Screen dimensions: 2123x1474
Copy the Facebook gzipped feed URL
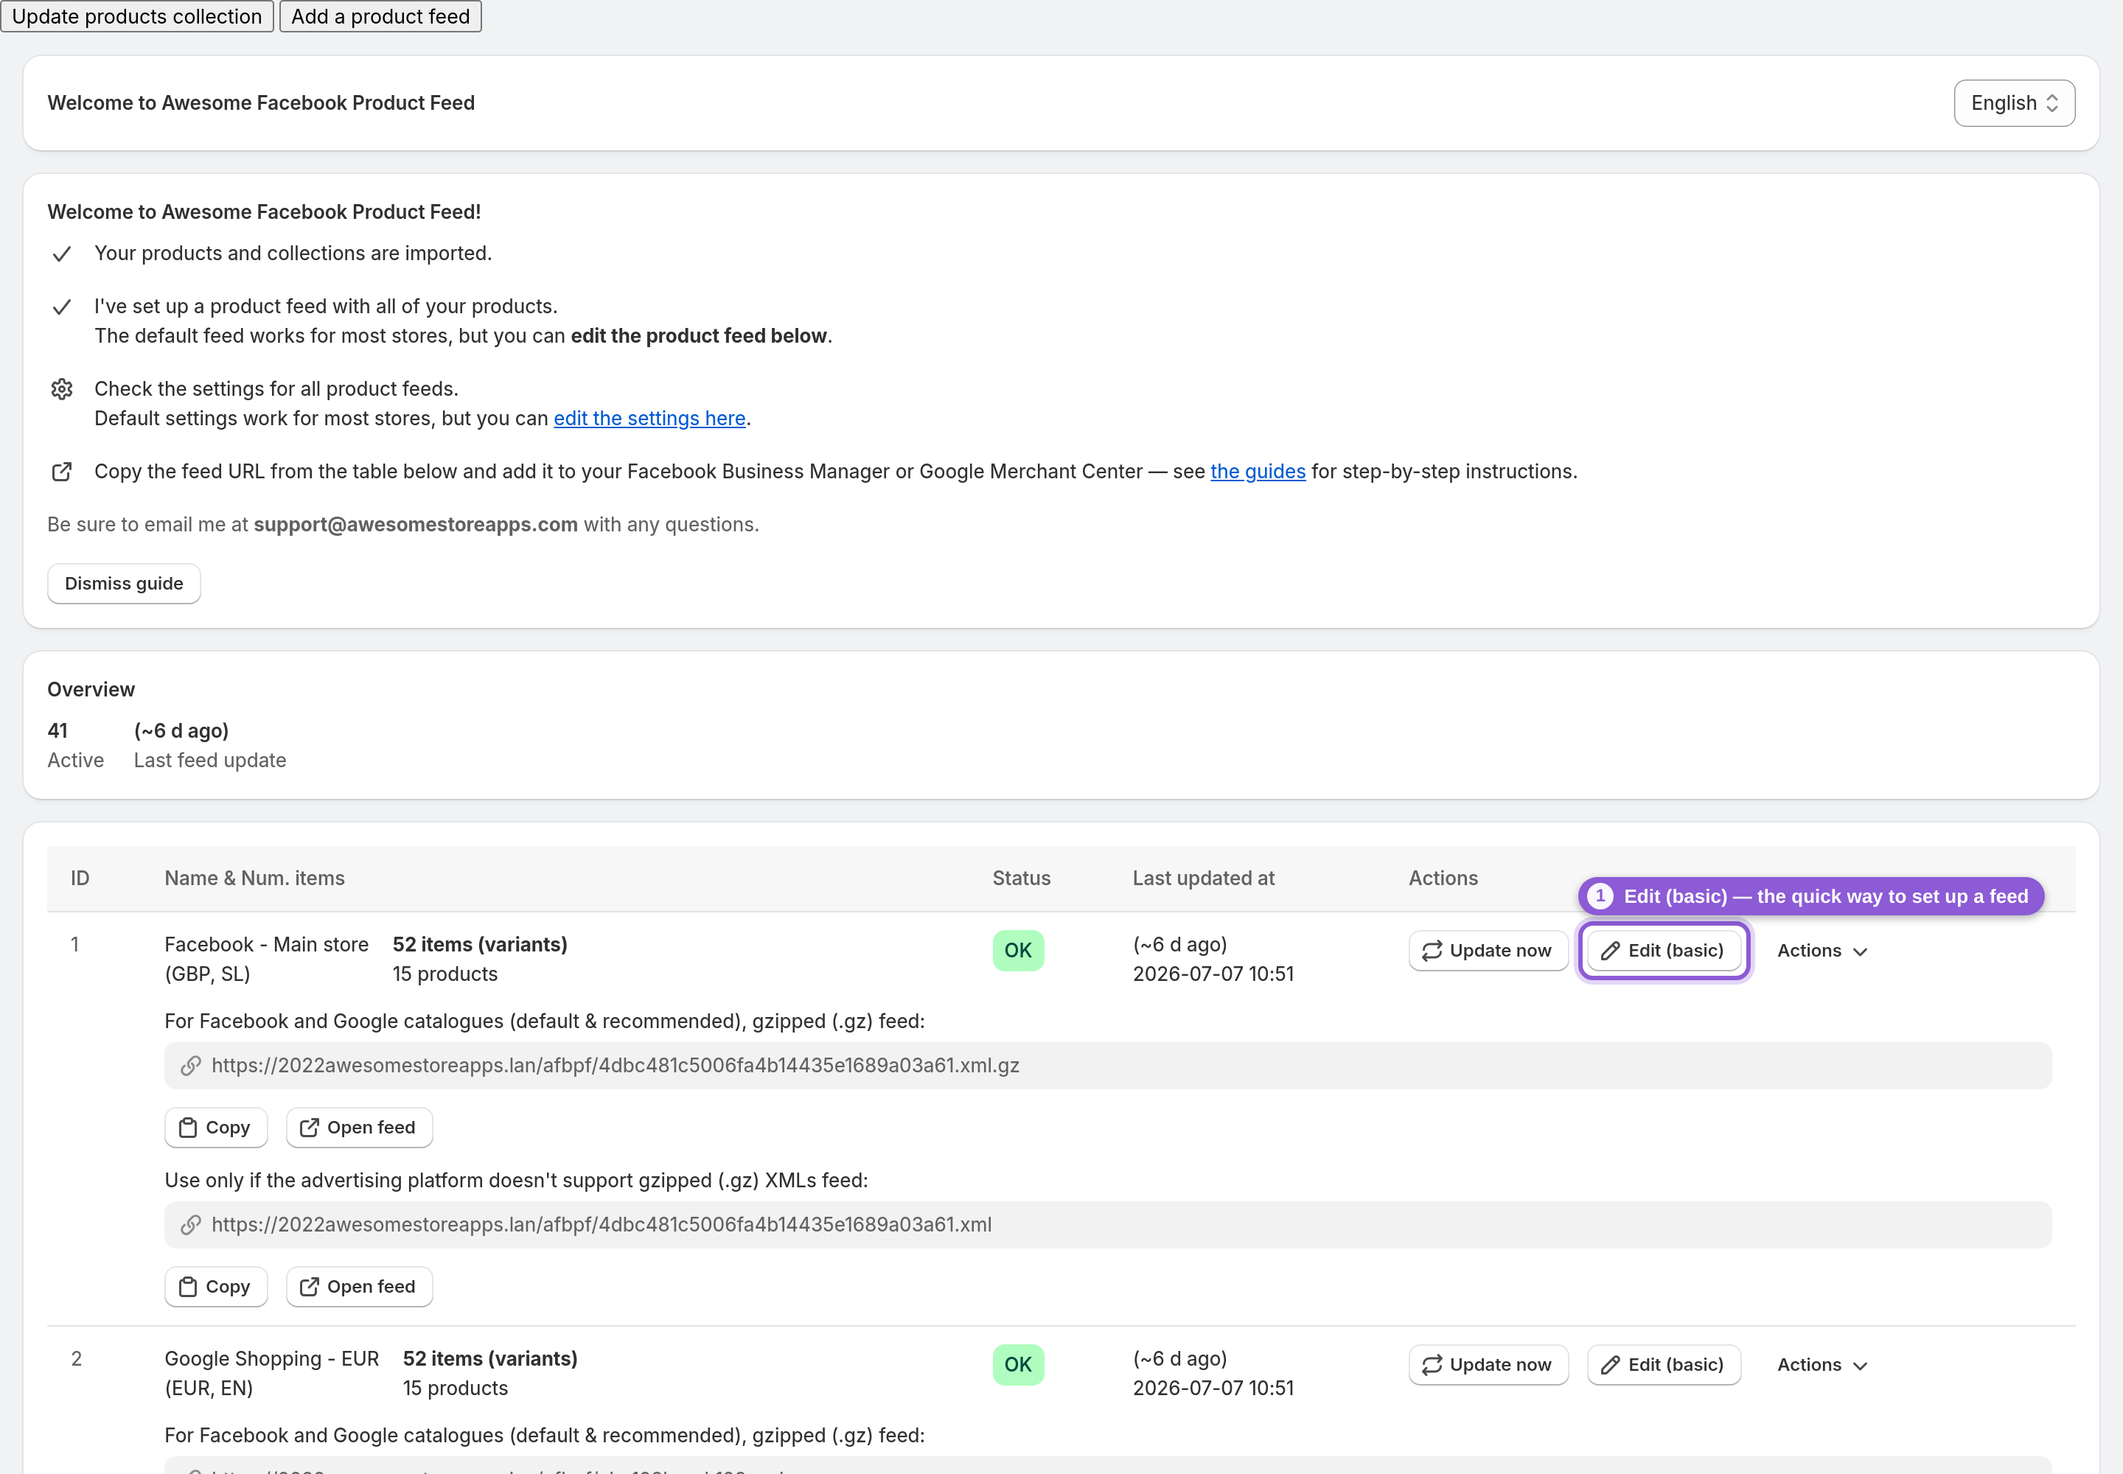coord(216,1128)
